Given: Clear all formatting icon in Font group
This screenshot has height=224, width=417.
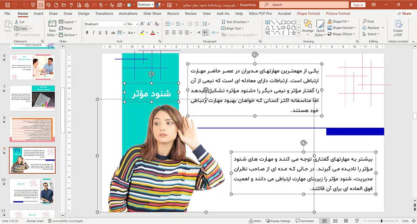Looking at the screenshot, I should tap(157, 24).
